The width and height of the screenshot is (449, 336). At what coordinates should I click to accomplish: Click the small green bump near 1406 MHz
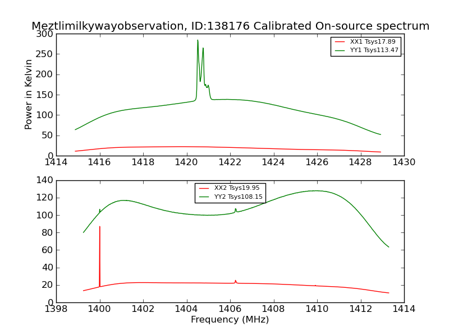pyautogui.click(x=236, y=210)
